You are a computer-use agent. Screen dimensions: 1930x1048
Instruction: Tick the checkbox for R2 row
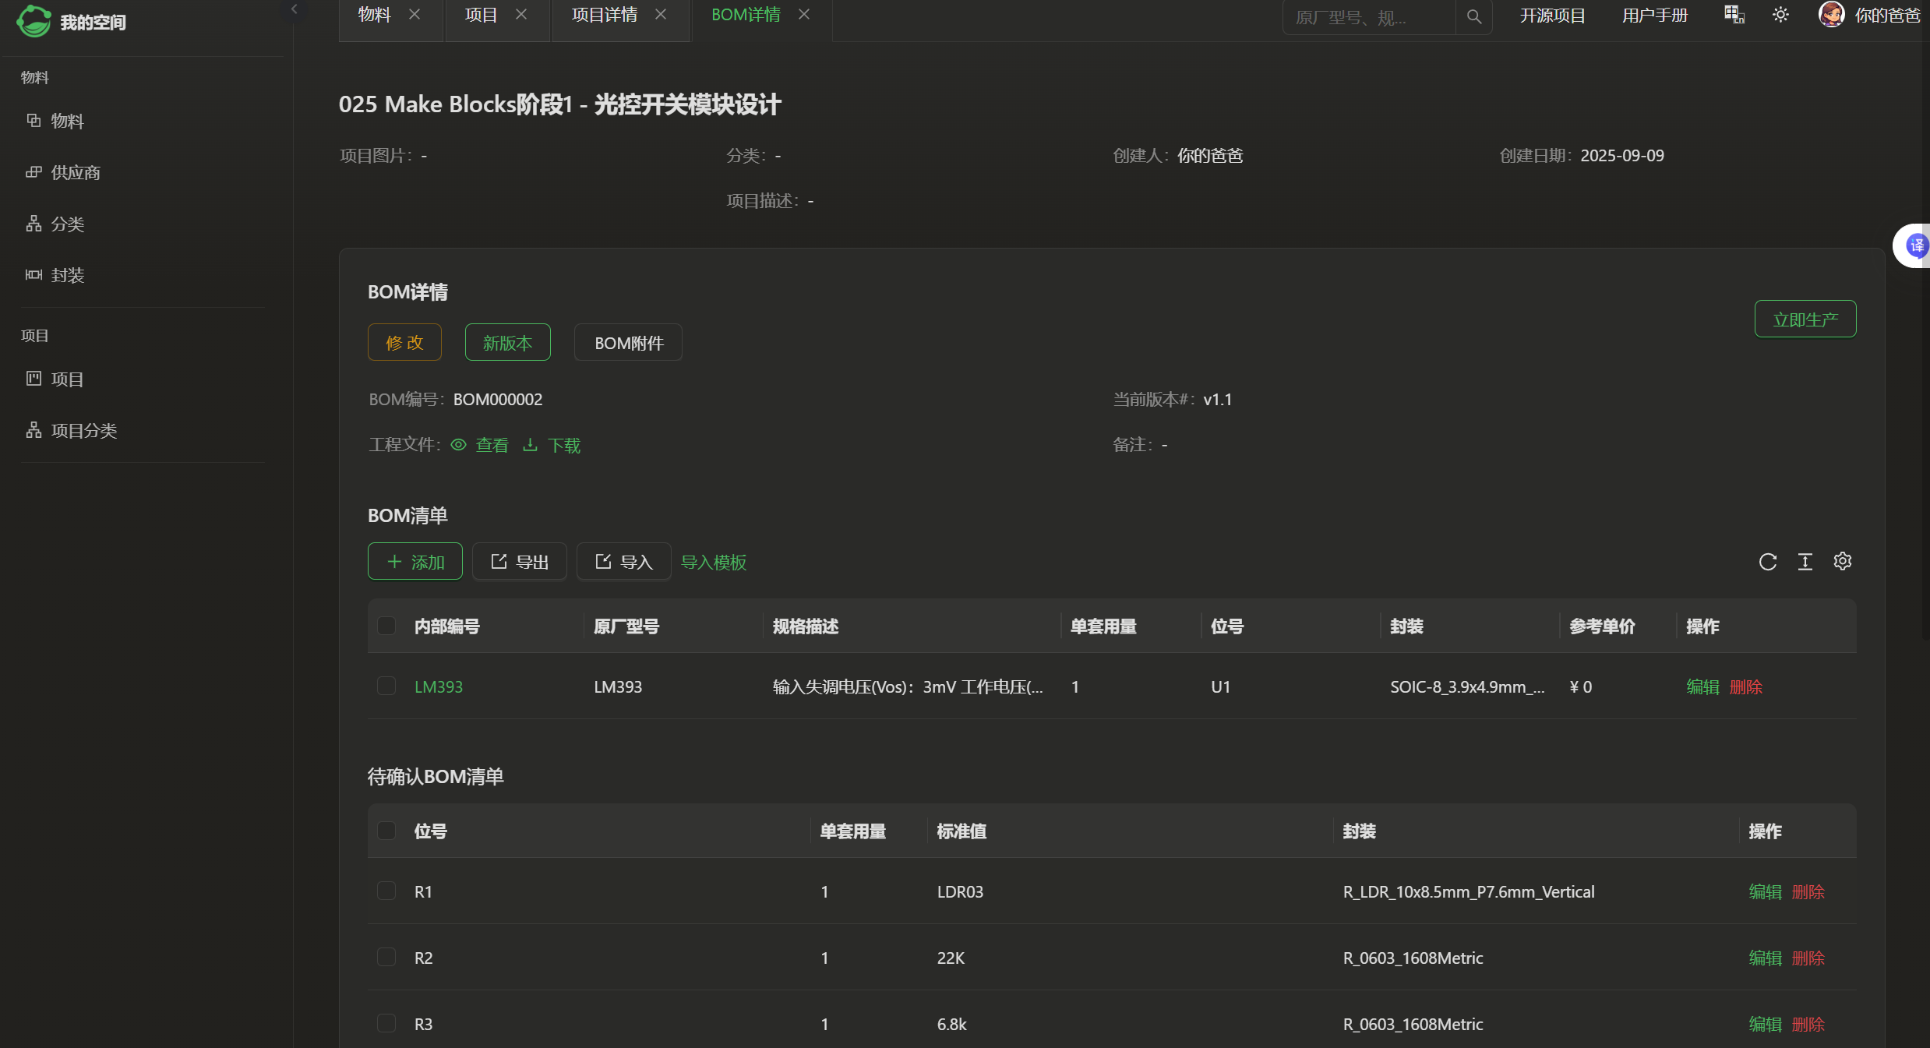pos(386,957)
